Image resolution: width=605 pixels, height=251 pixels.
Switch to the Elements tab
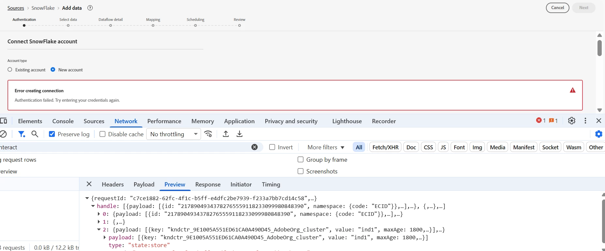(x=30, y=121)
